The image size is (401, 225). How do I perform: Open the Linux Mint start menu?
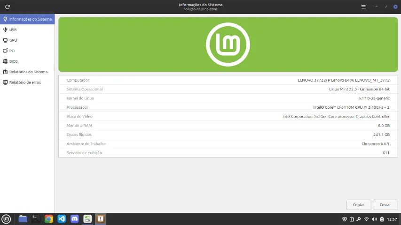tap(6, 219)
